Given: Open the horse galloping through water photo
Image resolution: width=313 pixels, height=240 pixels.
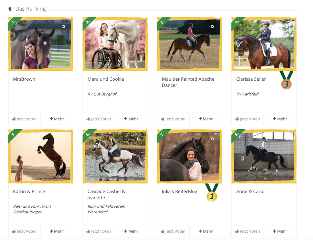Looking at the screenshot, I should (x=115, y=157).
